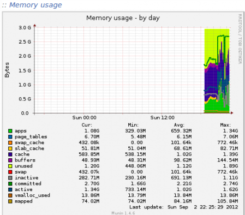
Task: Click the mapped legend color swatch
Action: click(x=10, y=201)
